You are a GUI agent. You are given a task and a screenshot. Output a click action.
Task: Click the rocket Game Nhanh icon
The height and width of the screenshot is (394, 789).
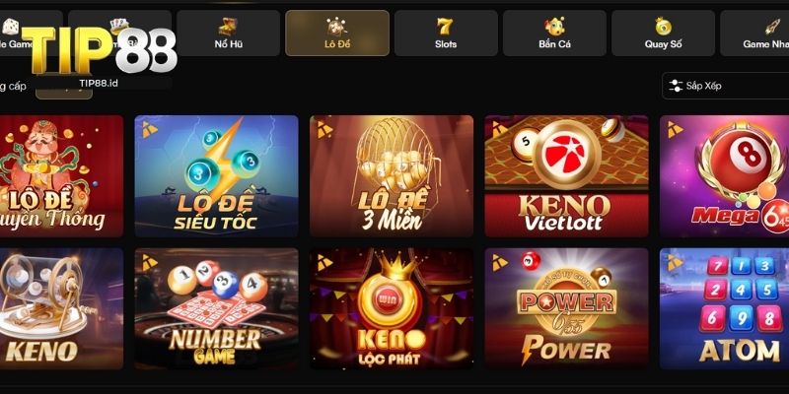[x=772, y=27]
